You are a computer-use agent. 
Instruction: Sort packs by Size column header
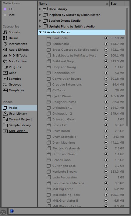[x=117, y=4]
